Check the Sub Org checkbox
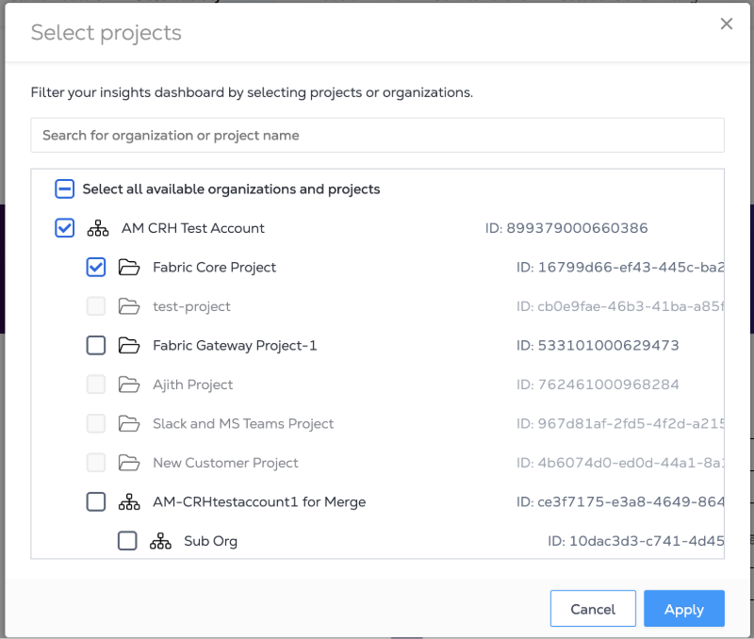 [x=127, y=541]
